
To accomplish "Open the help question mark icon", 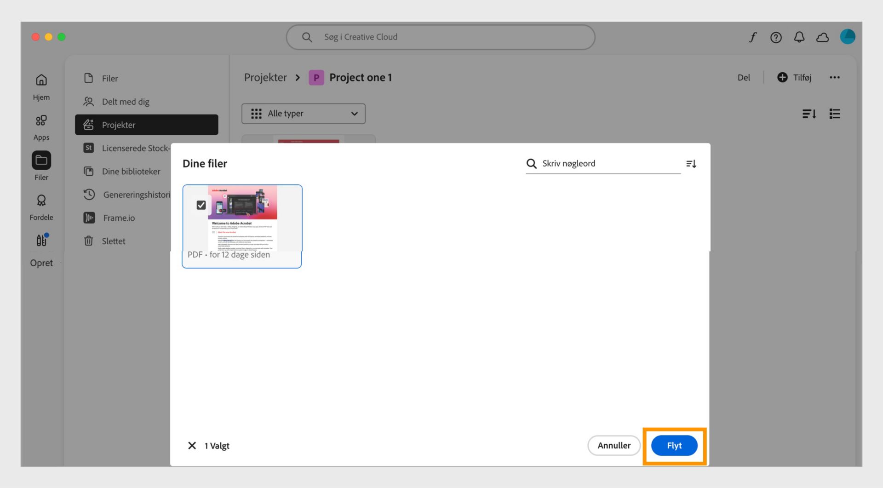I will (776, 37).
